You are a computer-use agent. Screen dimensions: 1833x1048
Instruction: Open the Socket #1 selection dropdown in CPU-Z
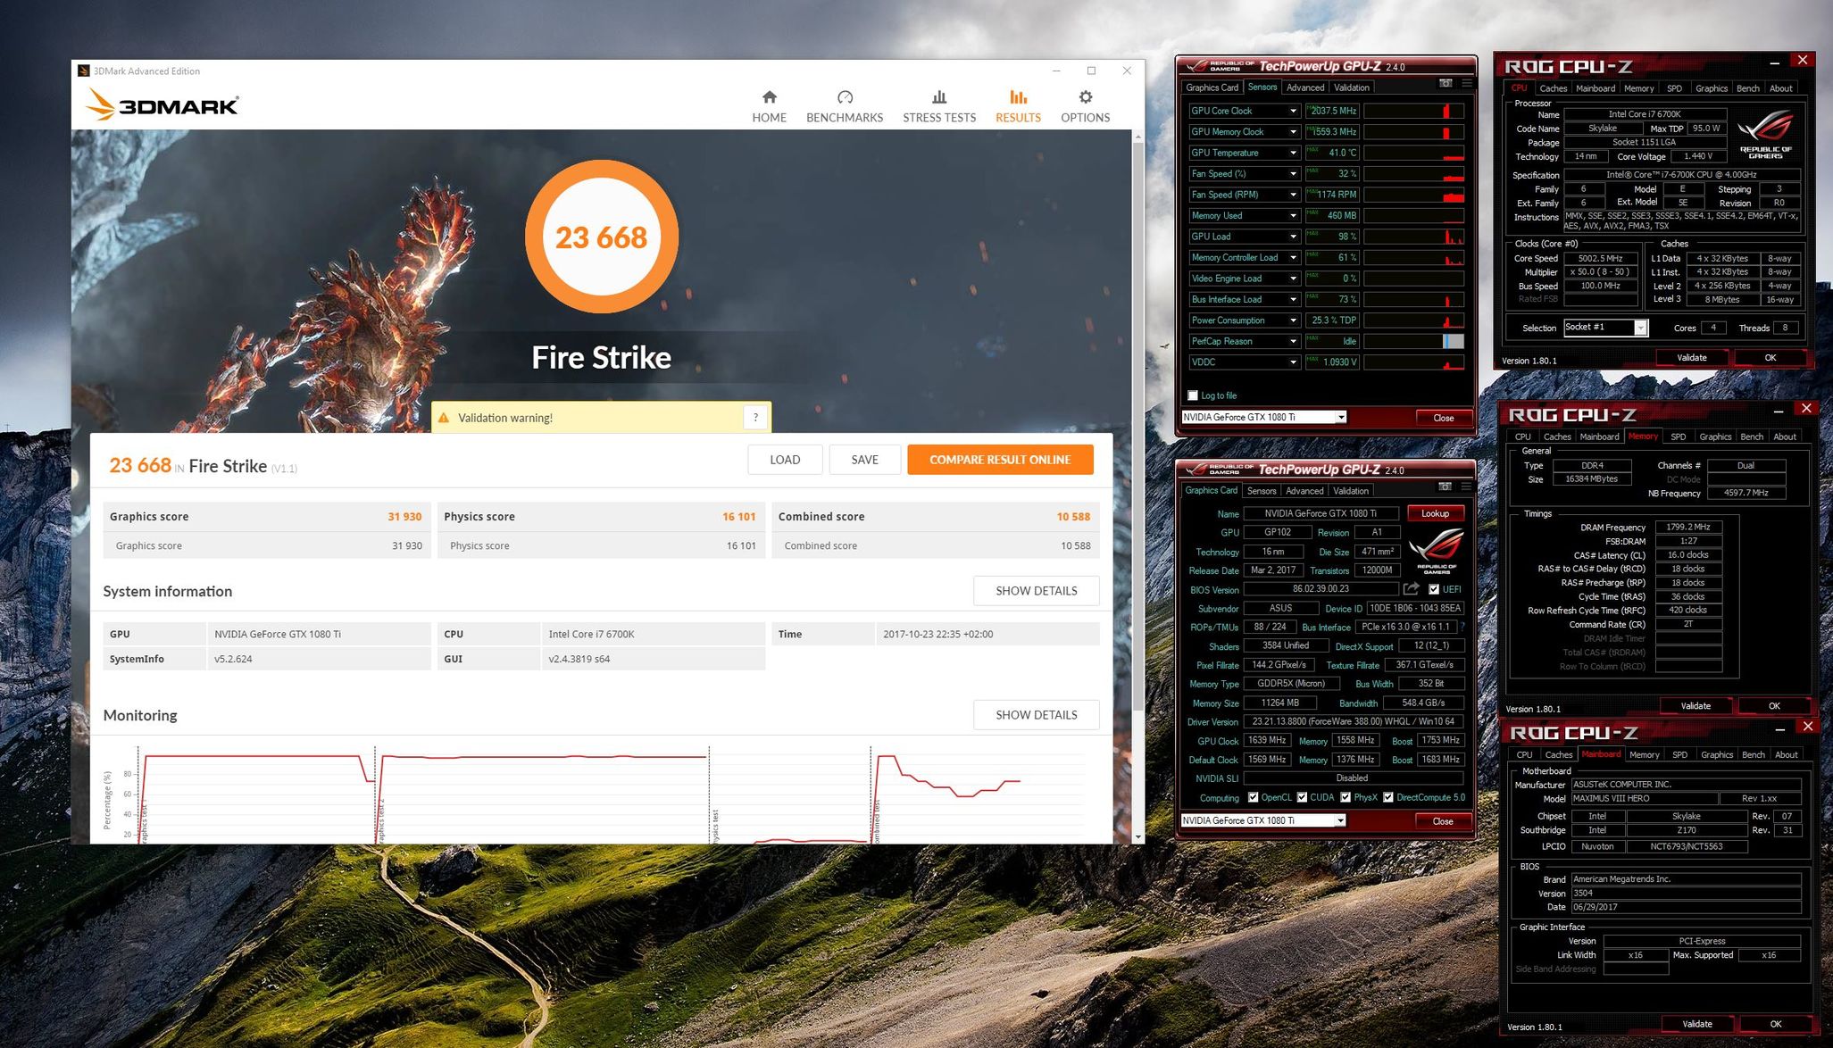point(1640,328)
